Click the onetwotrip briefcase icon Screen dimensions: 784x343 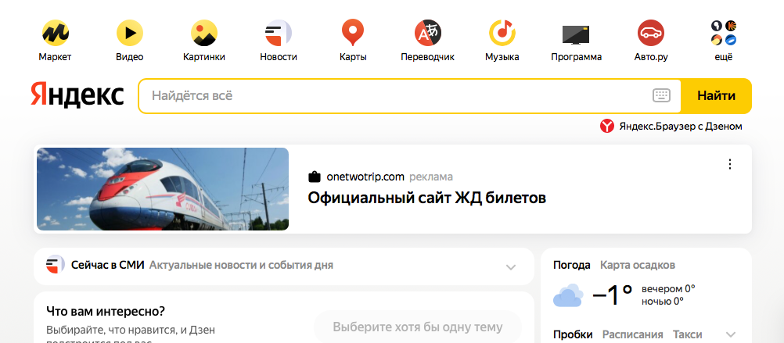pyautogui.click(x=314, y=177)
